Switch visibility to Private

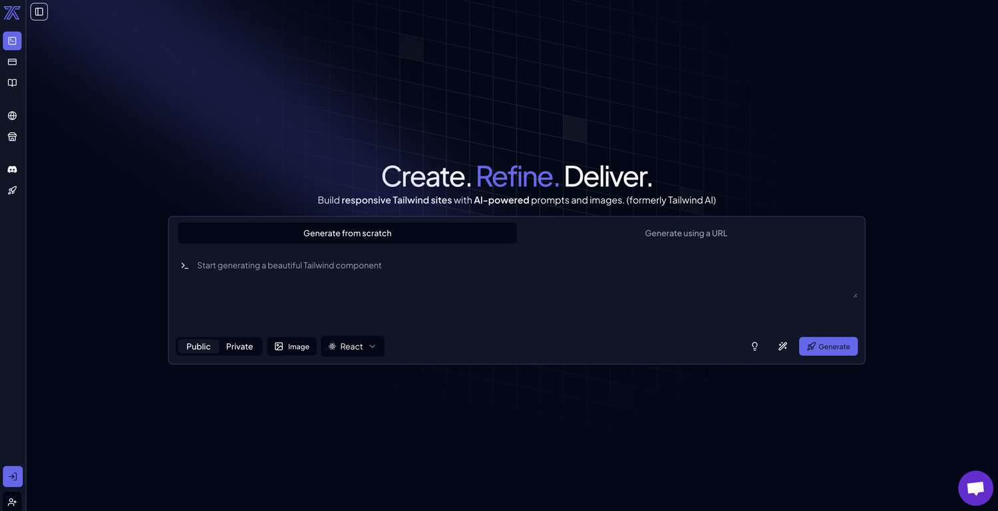click(x=239, y=346)
